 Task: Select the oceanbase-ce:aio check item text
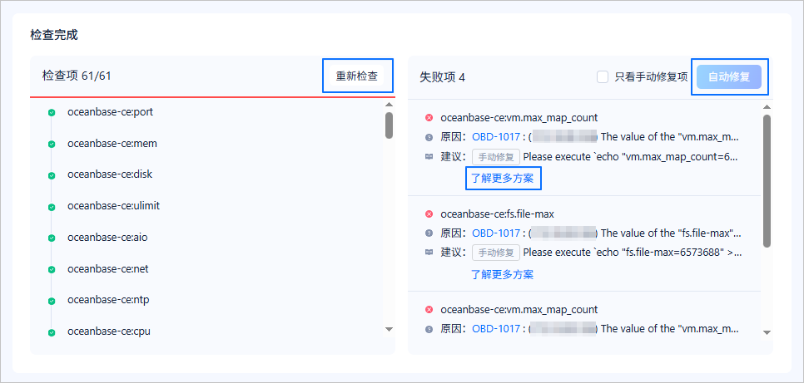pyautogui.click(x=107, y=238)
